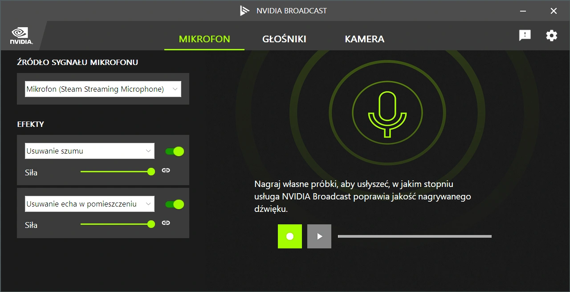Play the recorded sample with the play button
570x292 pixels.
tap(319, 236)
